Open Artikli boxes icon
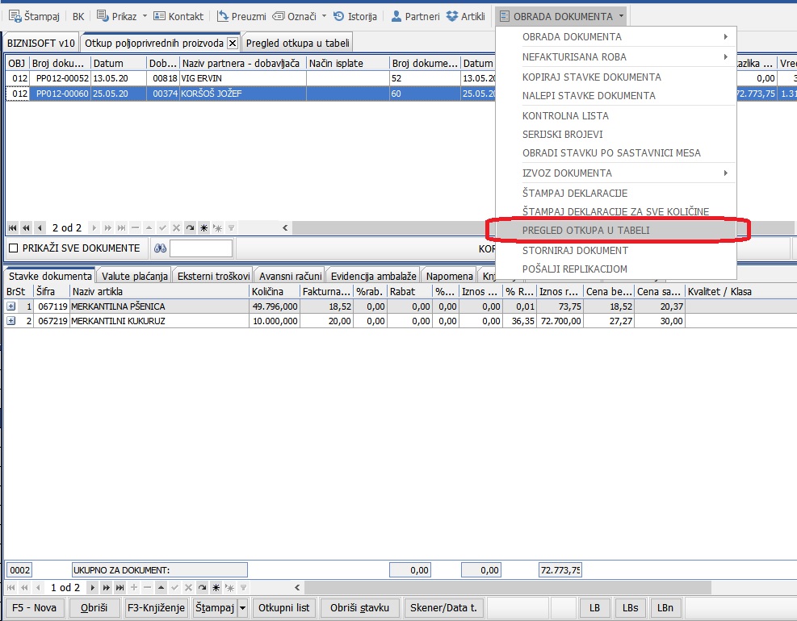This screenshot has height=621, width=797. pyautogui.click(x=452, y=16)
